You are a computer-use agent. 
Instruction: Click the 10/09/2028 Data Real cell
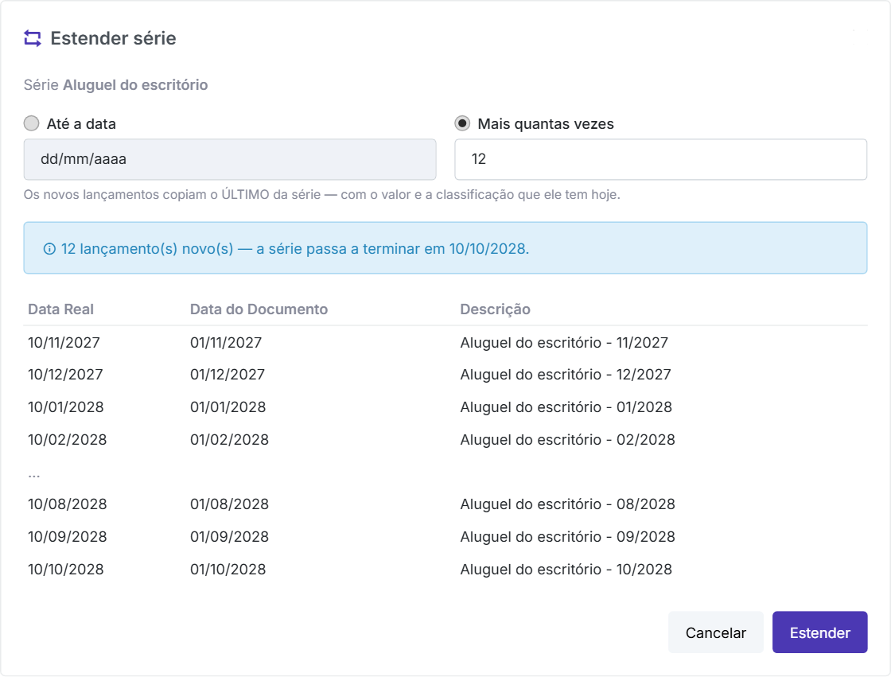(x=68, y=537)
